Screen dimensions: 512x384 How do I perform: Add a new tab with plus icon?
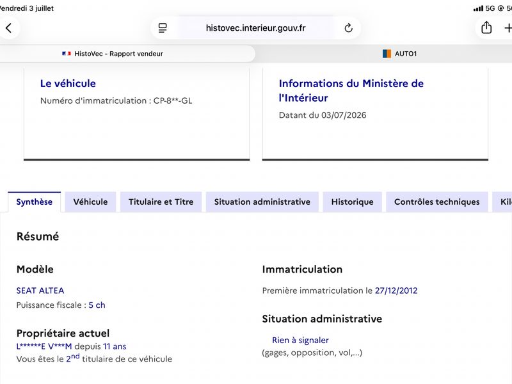click(508, 28)
